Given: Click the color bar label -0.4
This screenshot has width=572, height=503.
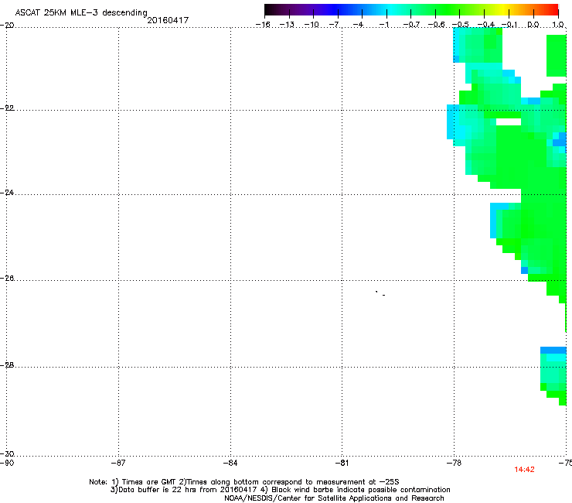Looking at the screenshot, I should pos(485,25).
